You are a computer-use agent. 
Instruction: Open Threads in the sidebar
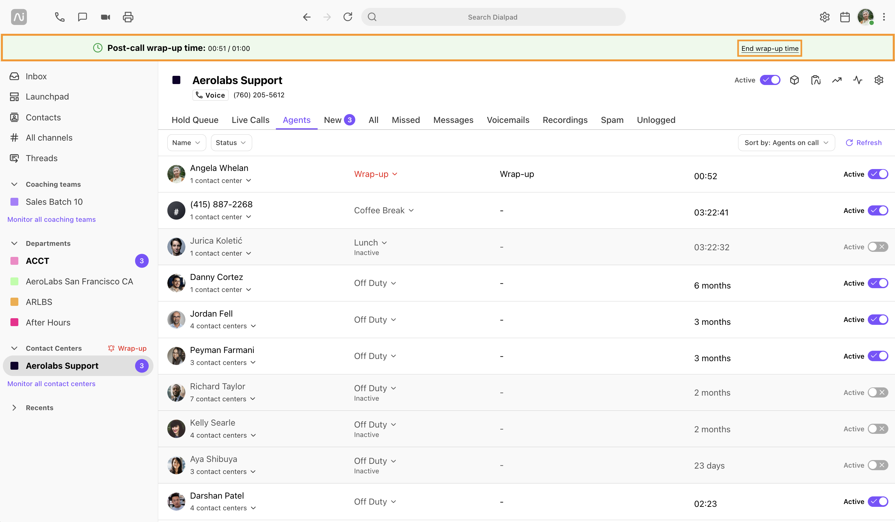(x=41, y=158)
